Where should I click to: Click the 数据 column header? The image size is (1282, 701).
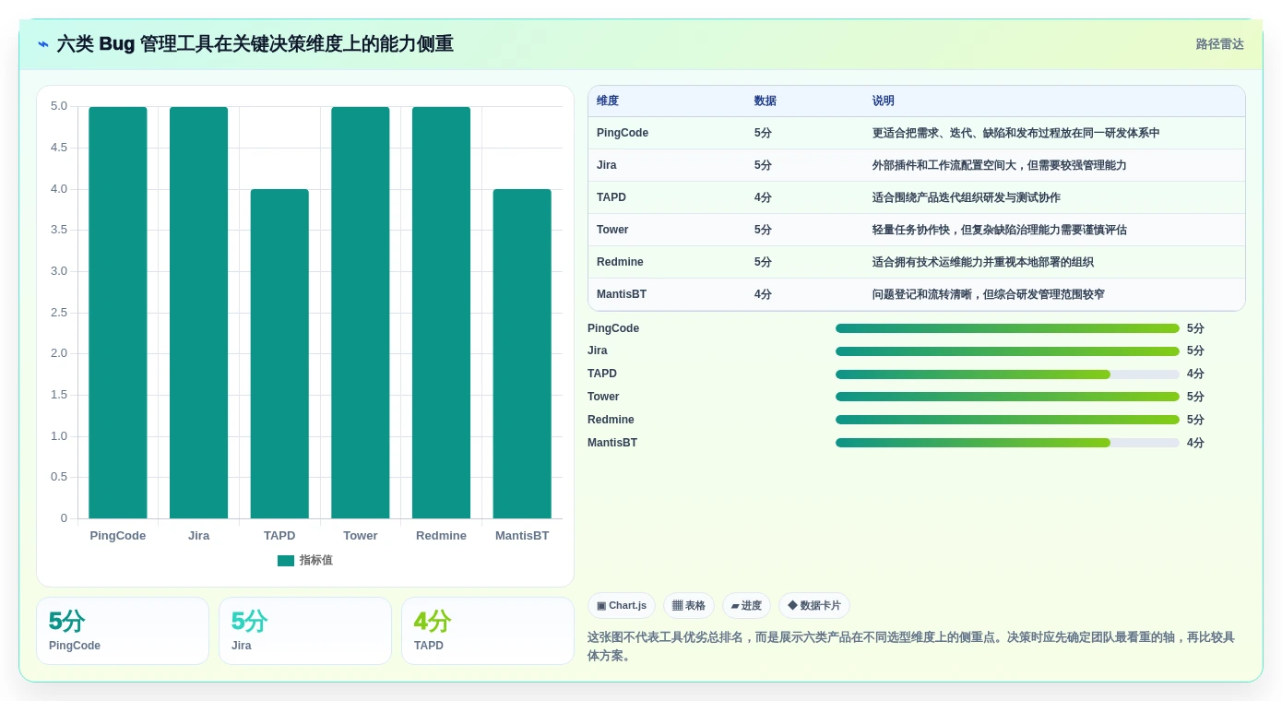[x=766, y=101]
